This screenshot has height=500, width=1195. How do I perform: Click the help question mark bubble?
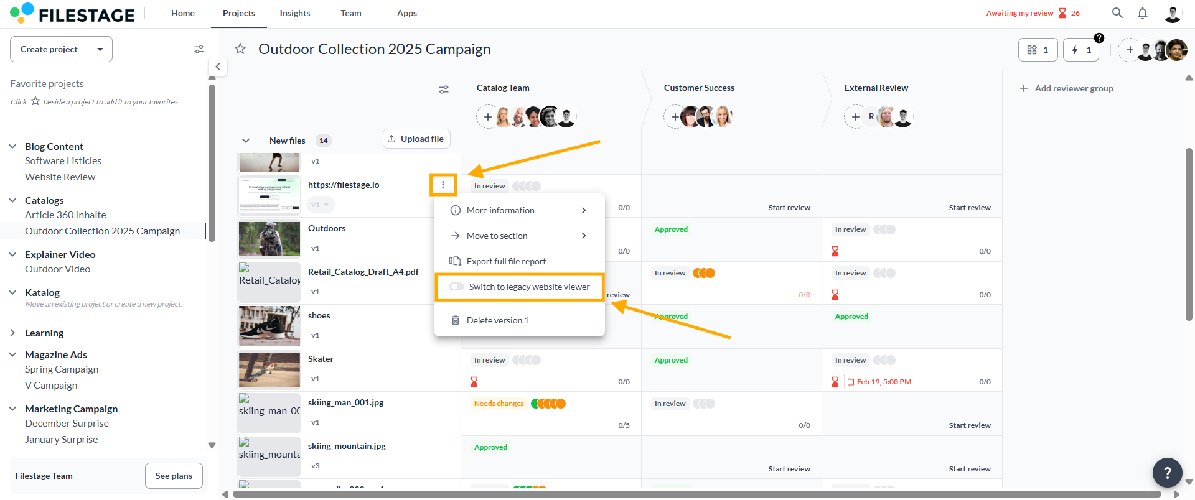point(1167,473)
